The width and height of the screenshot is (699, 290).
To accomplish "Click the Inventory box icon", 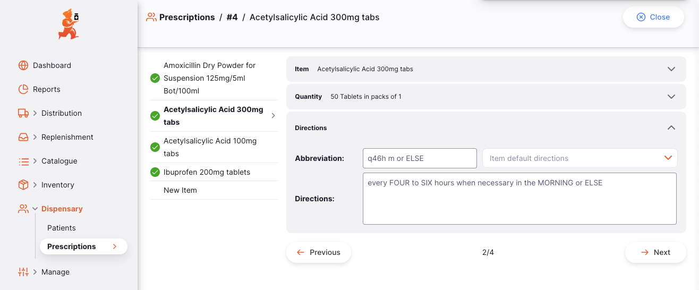I will click(x=23, y=185).
